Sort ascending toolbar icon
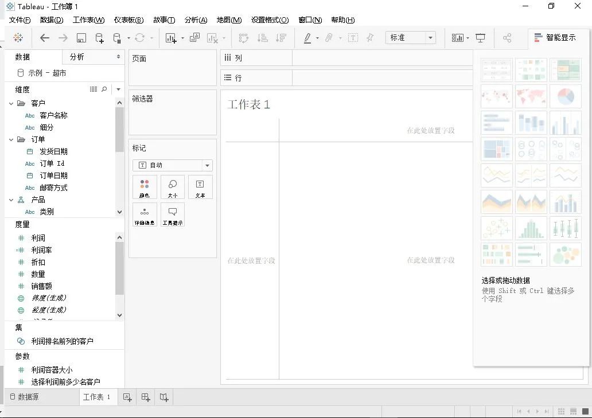 tap(262, 38)
